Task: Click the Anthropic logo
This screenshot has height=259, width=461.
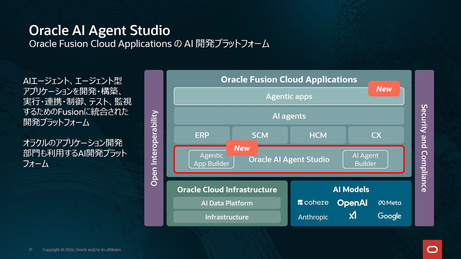Action: 313,217
